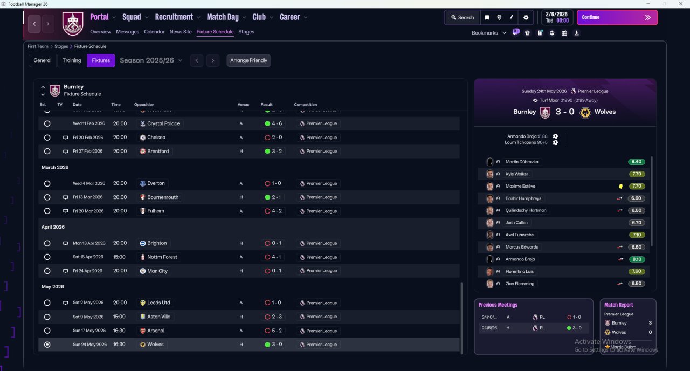Select the Brentford fixture radio button

(47, 152)
